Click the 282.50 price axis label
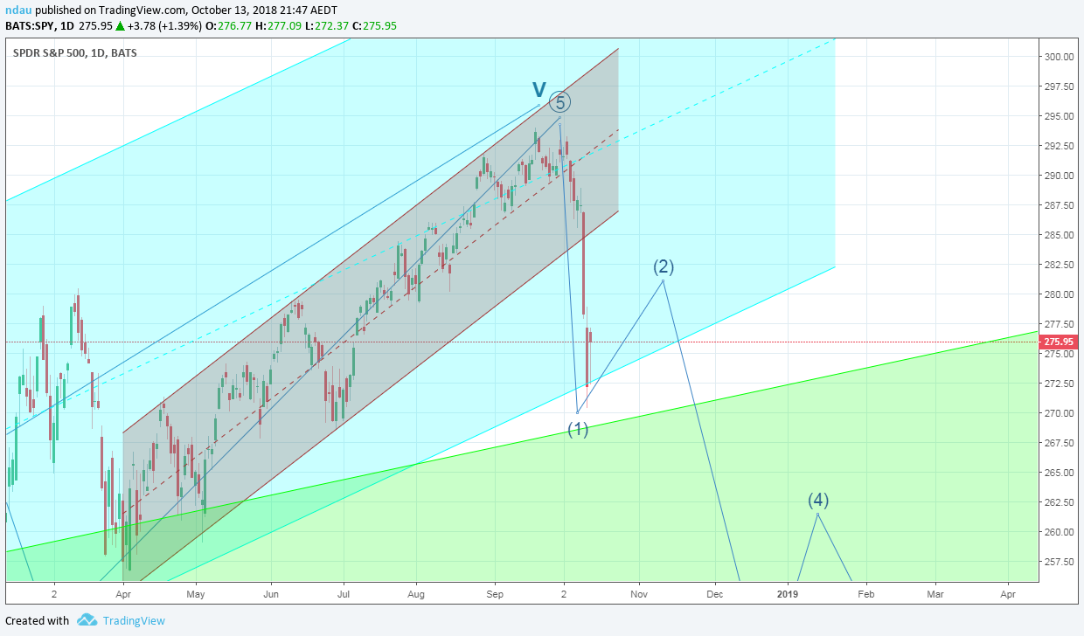This screenshot has height=636, width=1084. (x=1059, y=265)
